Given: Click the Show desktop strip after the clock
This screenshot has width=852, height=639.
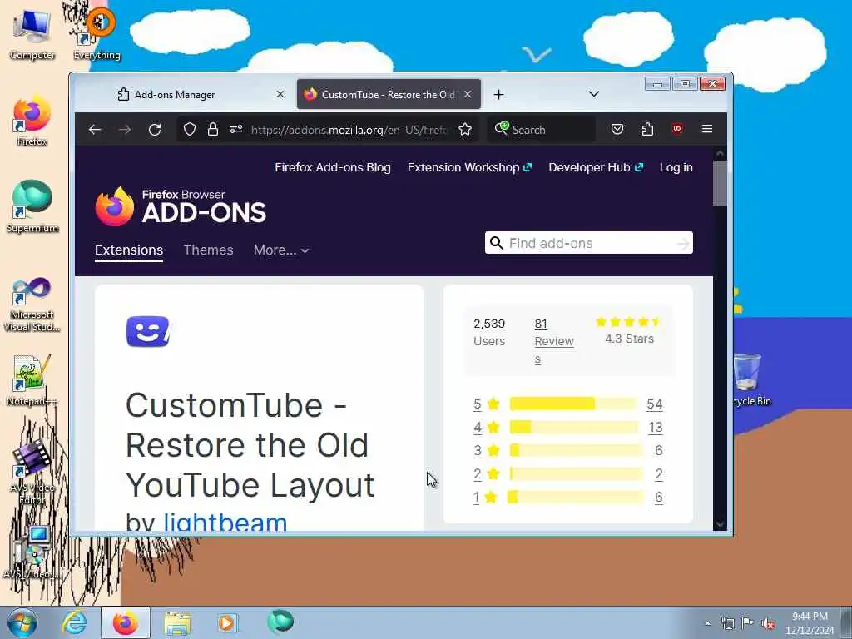Looking at the screenshot, I should pos(845,623).
